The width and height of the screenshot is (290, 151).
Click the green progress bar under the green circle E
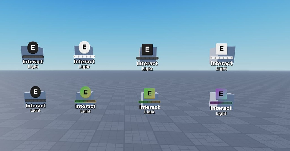(x=86, y=101)
